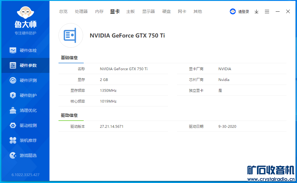297x183 pixels.
Task: Click the 核心频率 value 1019MHz
Action: [108, 101]
